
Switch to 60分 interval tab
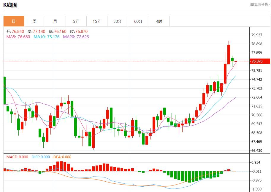click(138, 21)
